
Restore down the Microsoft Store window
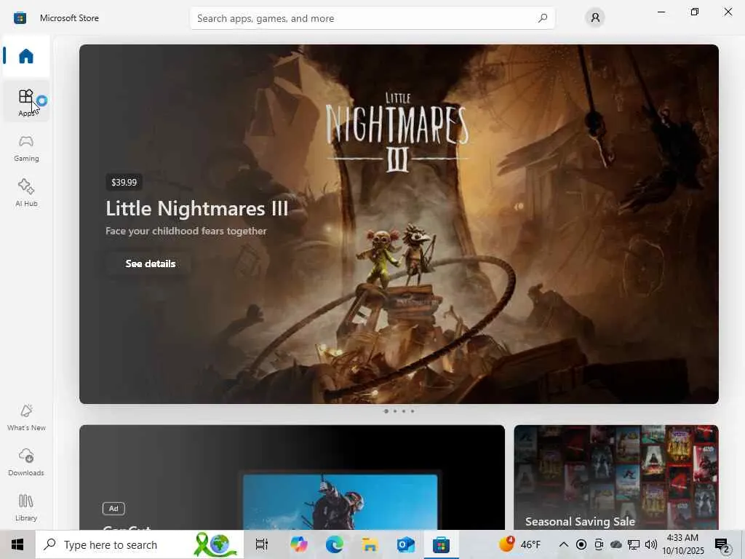tap(695, 12)
